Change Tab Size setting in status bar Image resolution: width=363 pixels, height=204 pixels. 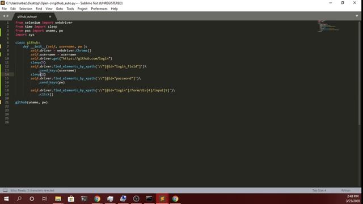click(x=319, y=190)
